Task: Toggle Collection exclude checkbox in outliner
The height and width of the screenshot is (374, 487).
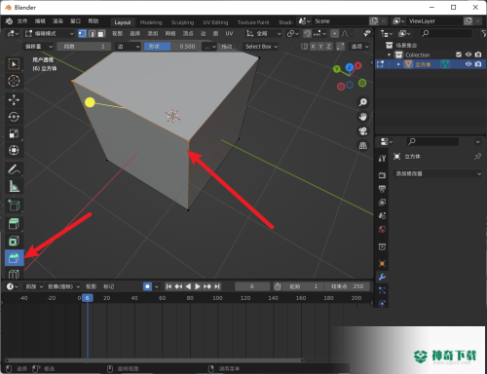Action: (x=459, y=55)
